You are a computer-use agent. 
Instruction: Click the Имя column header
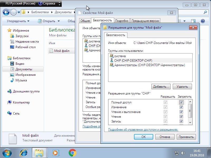52,43
